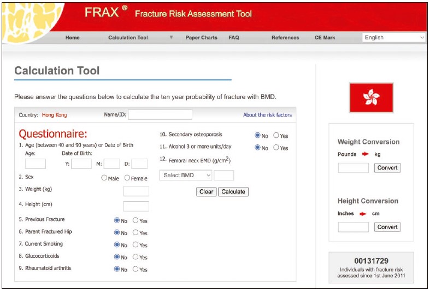Select Yes for Current Smoking
430x291 pixels.
point(136,245)
